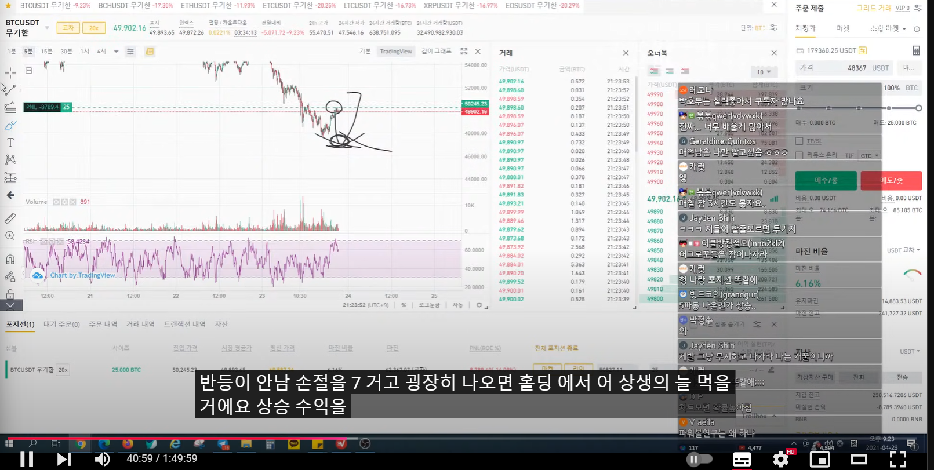Viewport: 934px width, 470px height.
Task: Click the yellow chart template icon
Action: (x=150, y=52)
